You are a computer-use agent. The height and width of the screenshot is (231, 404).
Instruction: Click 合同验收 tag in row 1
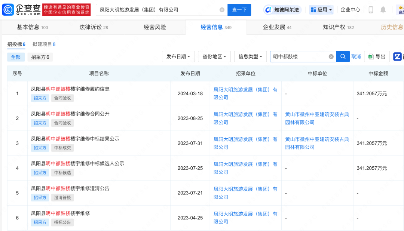click(x=62, y=98)
